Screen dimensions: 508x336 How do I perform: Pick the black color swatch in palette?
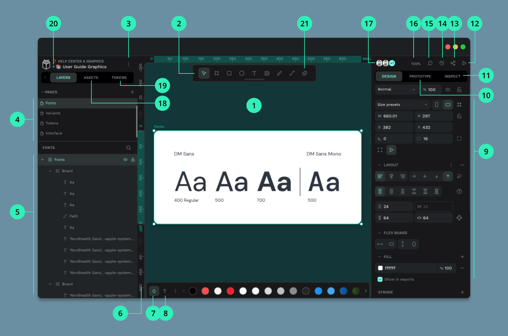coord(193,291)
